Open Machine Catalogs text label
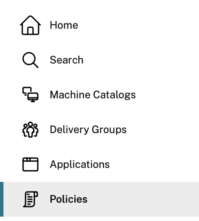This screenshot has width=199, height=221. pos(93,95)
